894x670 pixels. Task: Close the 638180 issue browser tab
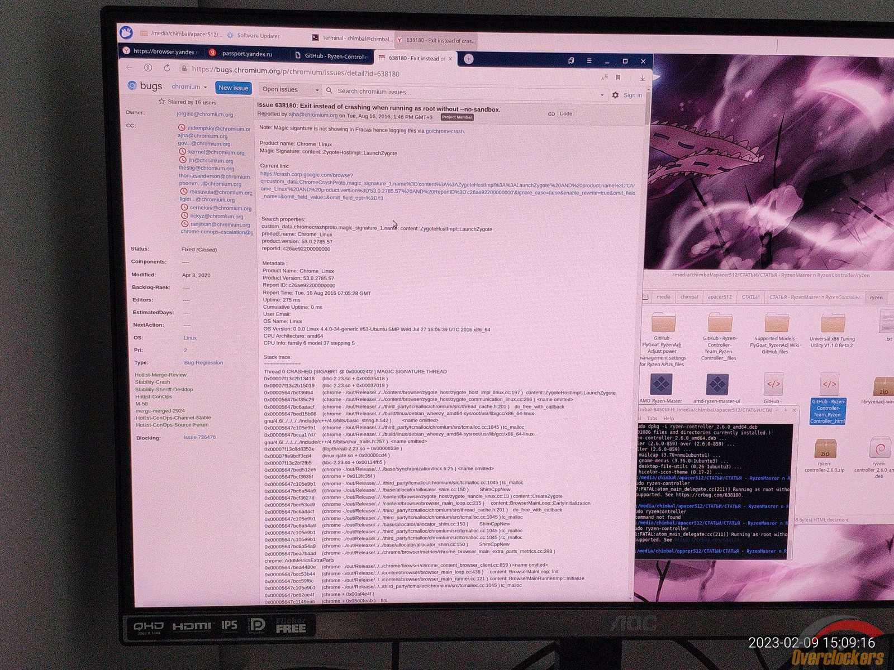click(450, 59)
